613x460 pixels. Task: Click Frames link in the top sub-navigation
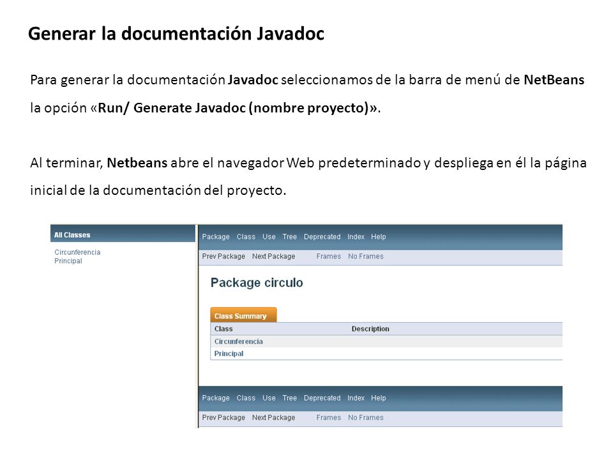pos(329,256)
